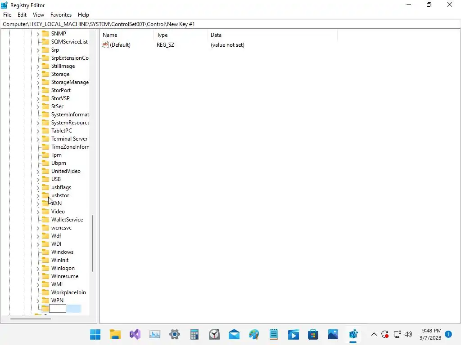Screen dimensions: 461x345
Task: Click the tree vertical scrollbar thumb
Action: point(93,243)
